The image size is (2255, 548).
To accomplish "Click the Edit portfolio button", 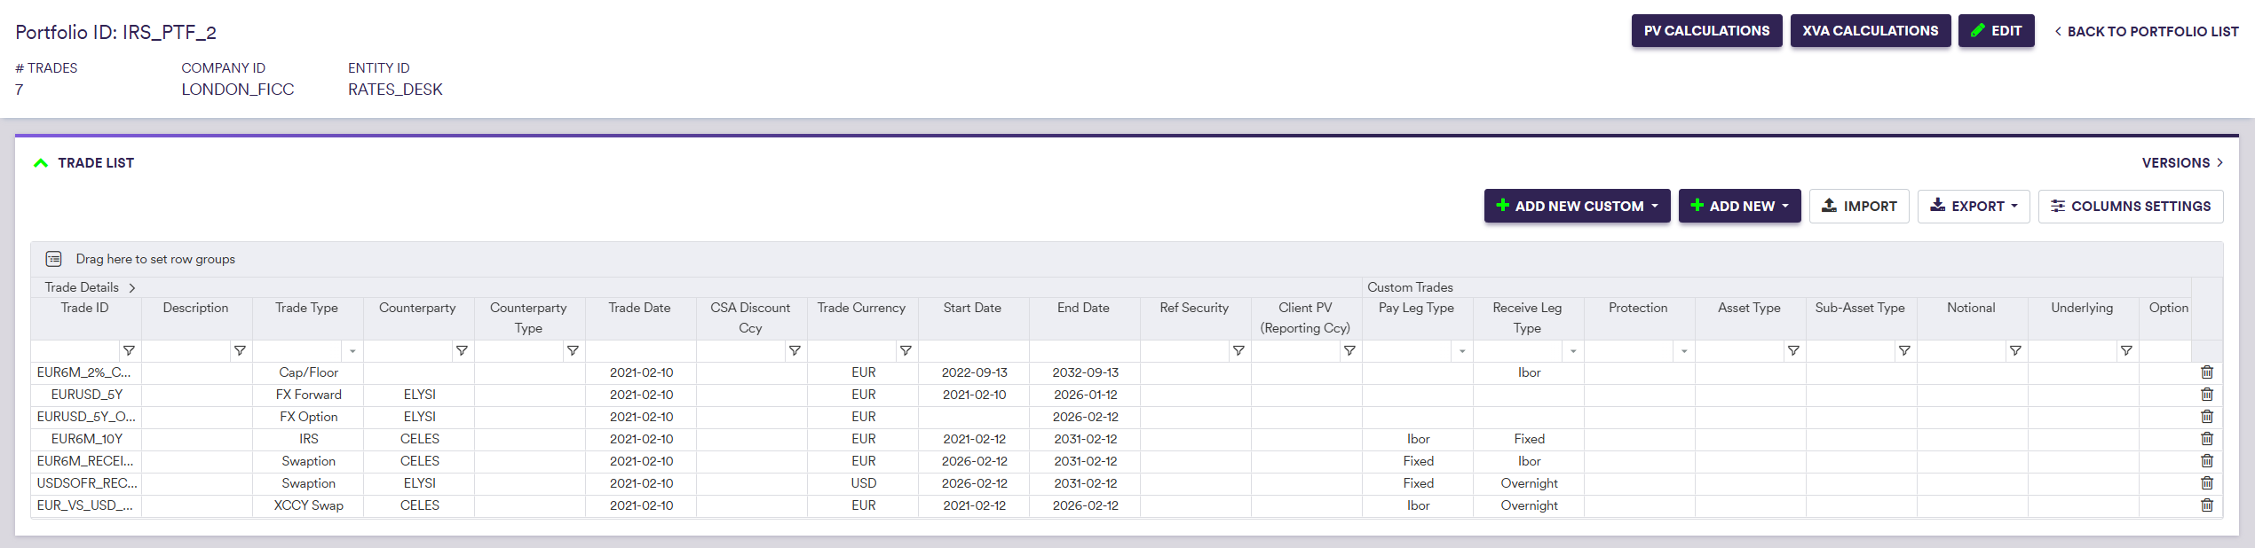I will (x=1996, y=31).
